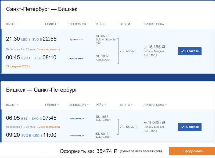Click the Rossiya airline logo for SU 6580
This screenshot has width=215, height=158.
[76, 40]
